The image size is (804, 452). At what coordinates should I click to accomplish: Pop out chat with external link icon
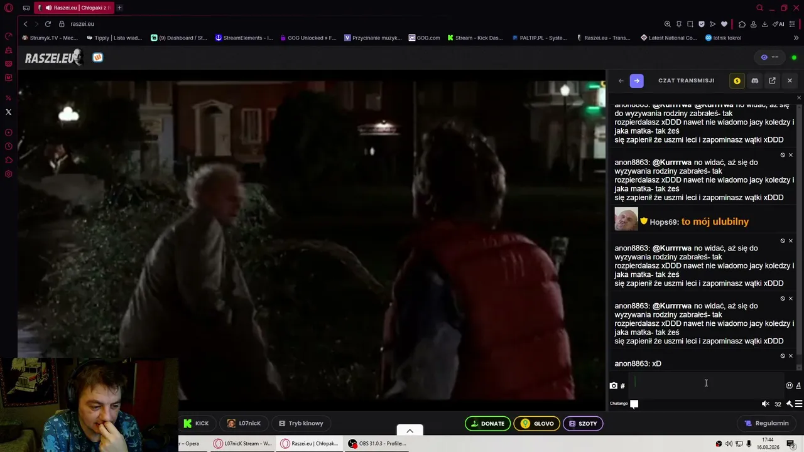[x=772, y=81]
